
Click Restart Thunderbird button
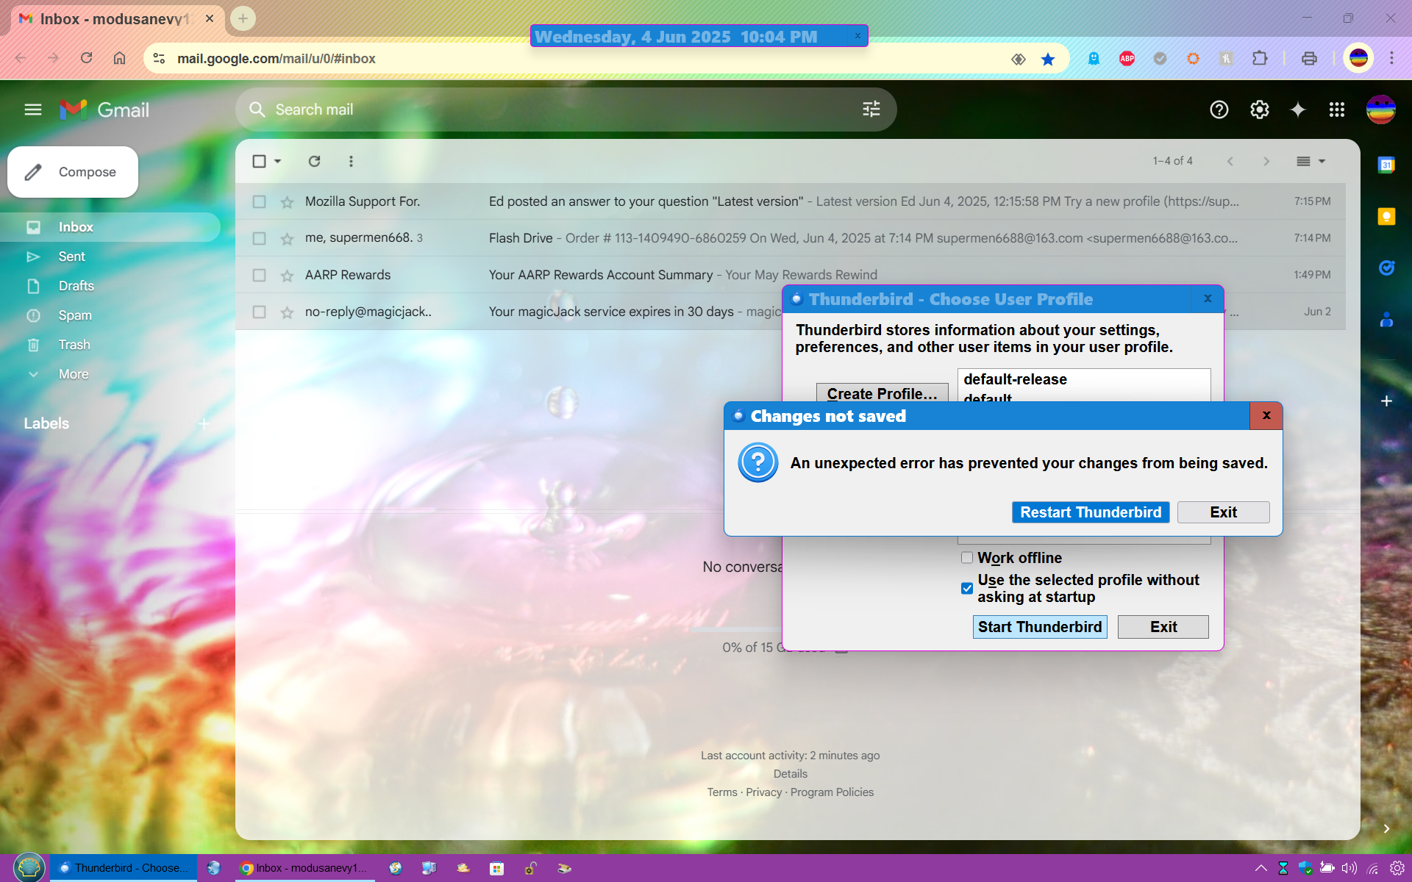1090,512
